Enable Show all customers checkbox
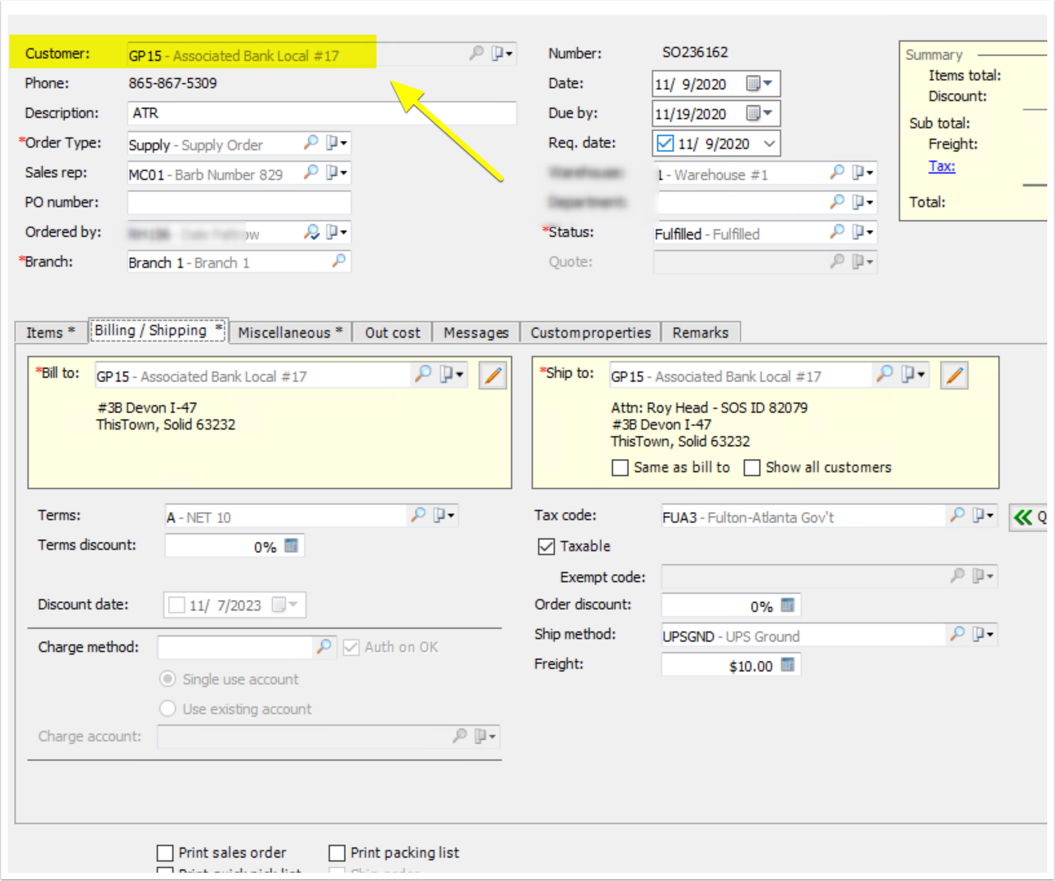This screenshot has height=881, width=1055. tap(752, 468)
